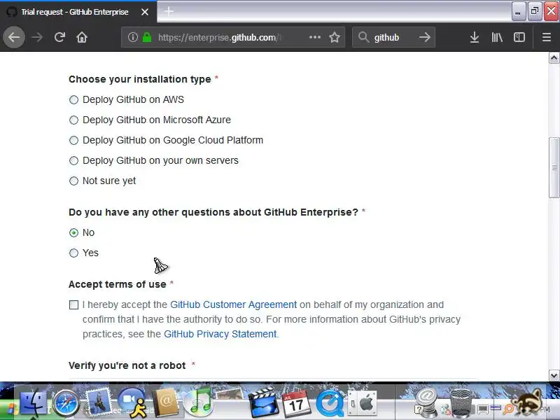
Task: Click the scrollbar down arrow
Action: click(x=554, y=375)
